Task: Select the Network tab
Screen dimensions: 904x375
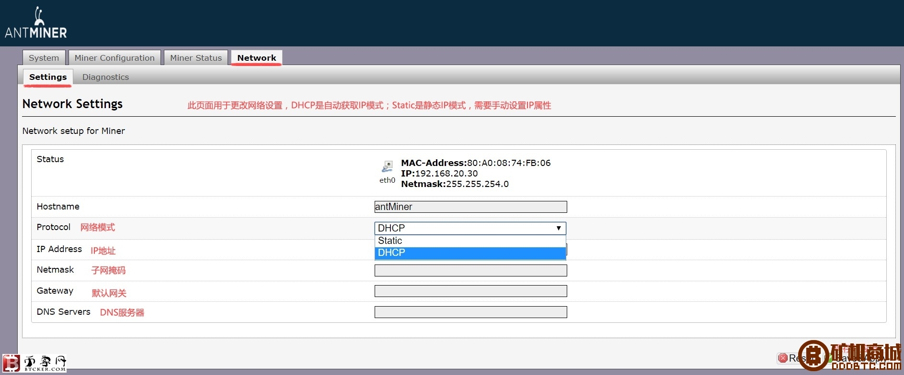Action: pyautogui.click(x=257, y=58)
